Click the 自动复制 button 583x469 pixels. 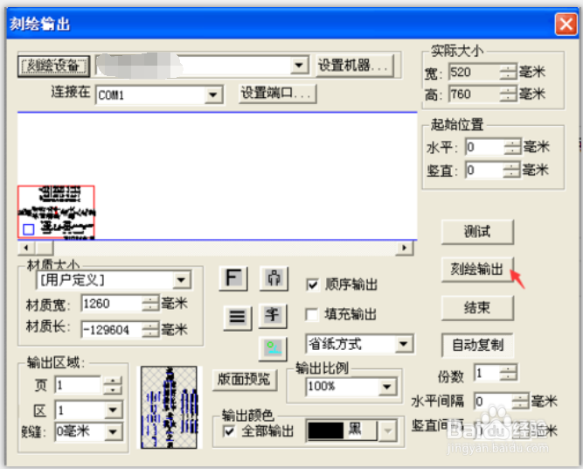[477, 345]
